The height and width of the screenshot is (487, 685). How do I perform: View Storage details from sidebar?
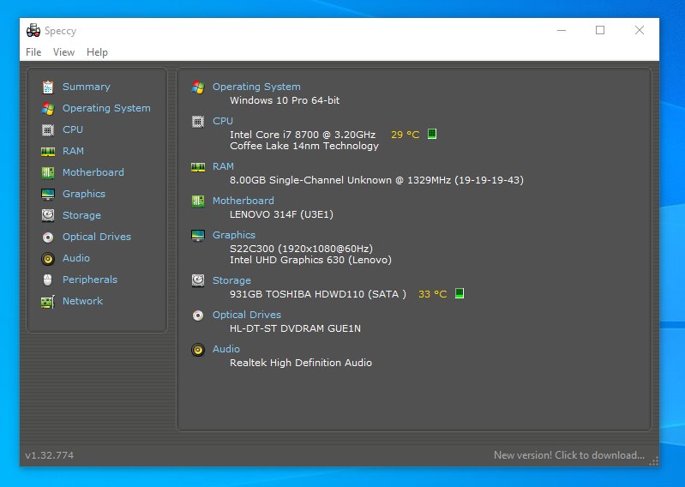[x=81, y=215]
